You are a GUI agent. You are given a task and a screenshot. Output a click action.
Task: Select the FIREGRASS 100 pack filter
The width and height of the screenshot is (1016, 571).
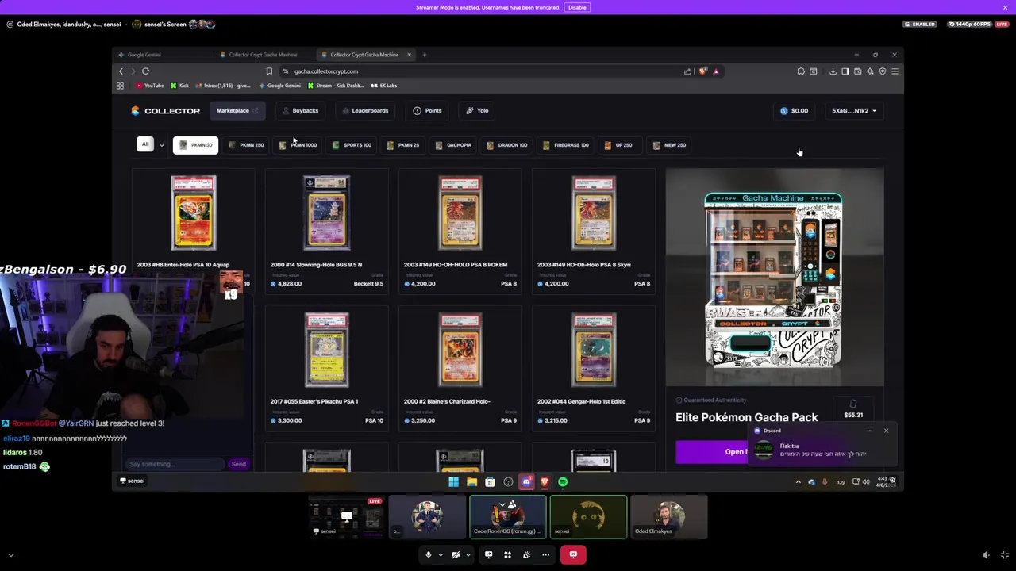(x=565, y=145)
